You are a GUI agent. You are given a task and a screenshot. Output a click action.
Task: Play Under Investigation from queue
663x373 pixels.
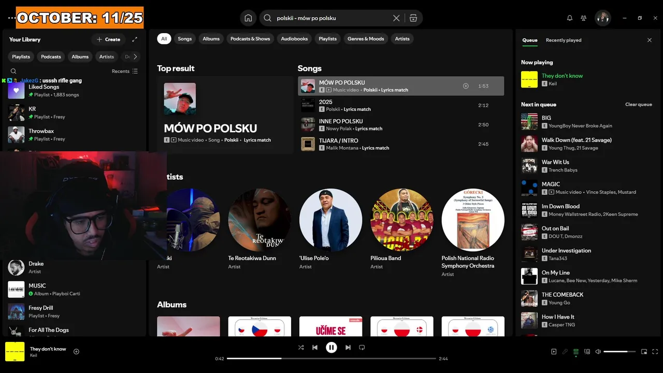[586, 254]
